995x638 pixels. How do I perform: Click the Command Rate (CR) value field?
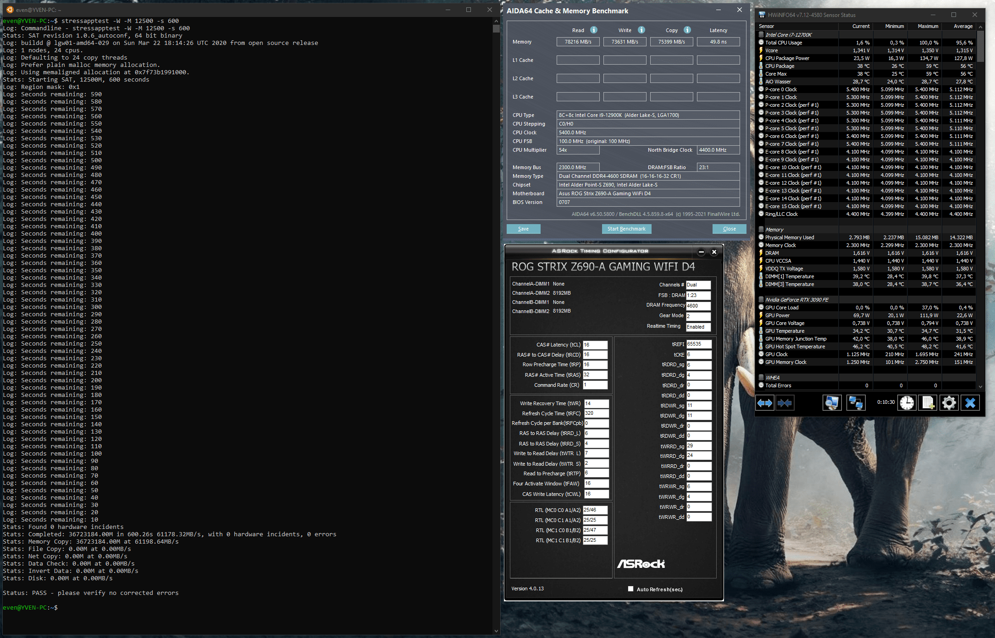pos(595,385)
